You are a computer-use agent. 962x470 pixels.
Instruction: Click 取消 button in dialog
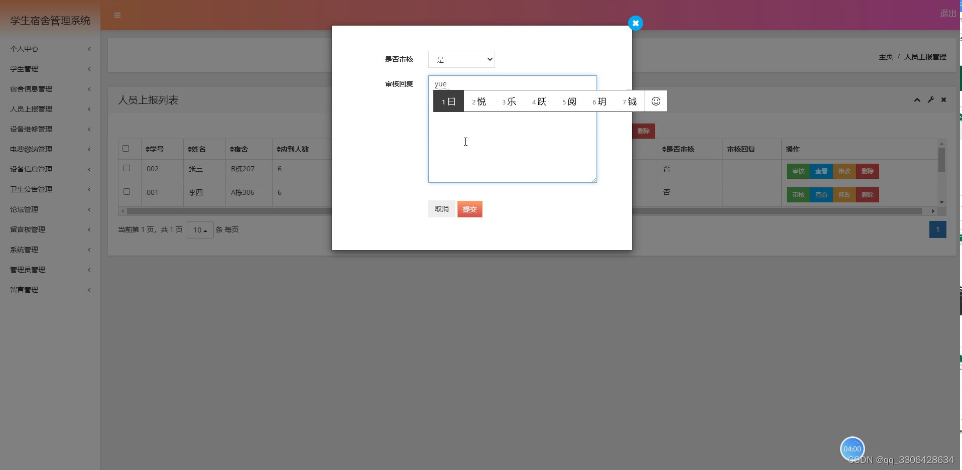click(442, 209)
